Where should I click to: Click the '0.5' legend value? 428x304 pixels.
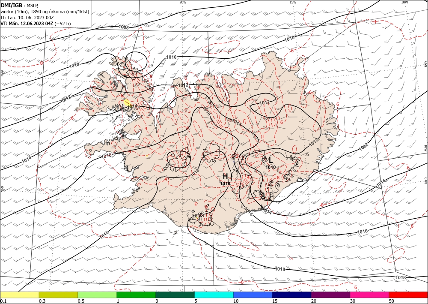(81, 301)
